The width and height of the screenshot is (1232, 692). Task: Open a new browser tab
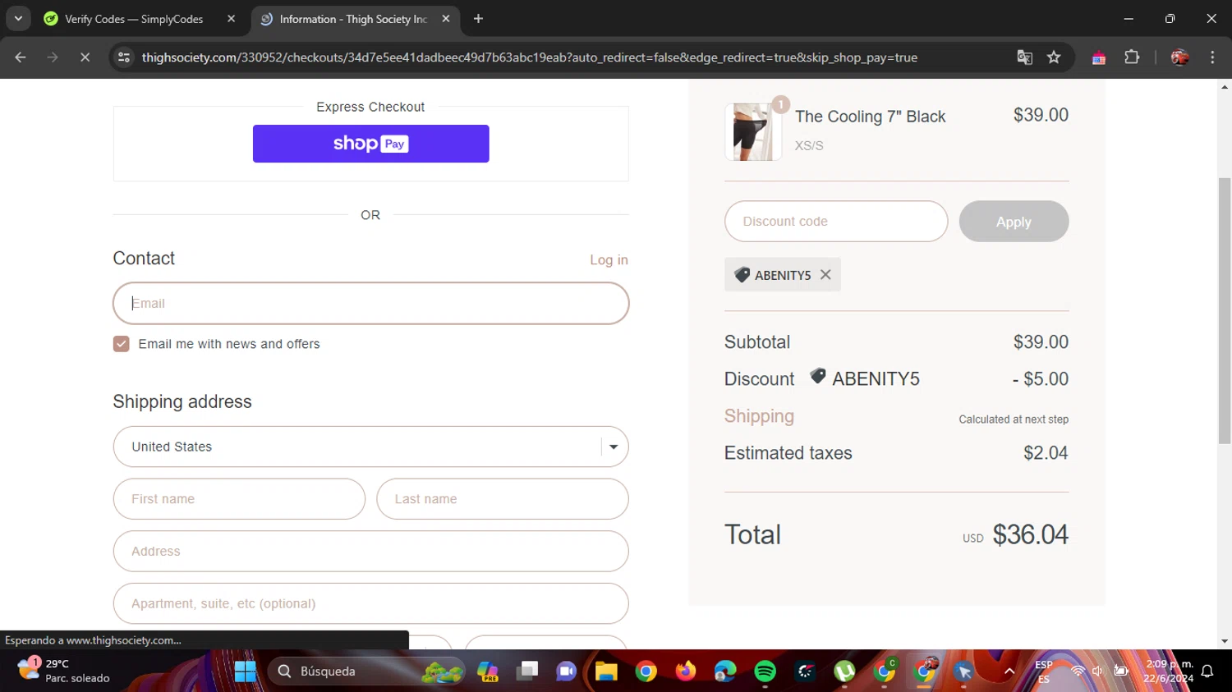coord(478,19)
